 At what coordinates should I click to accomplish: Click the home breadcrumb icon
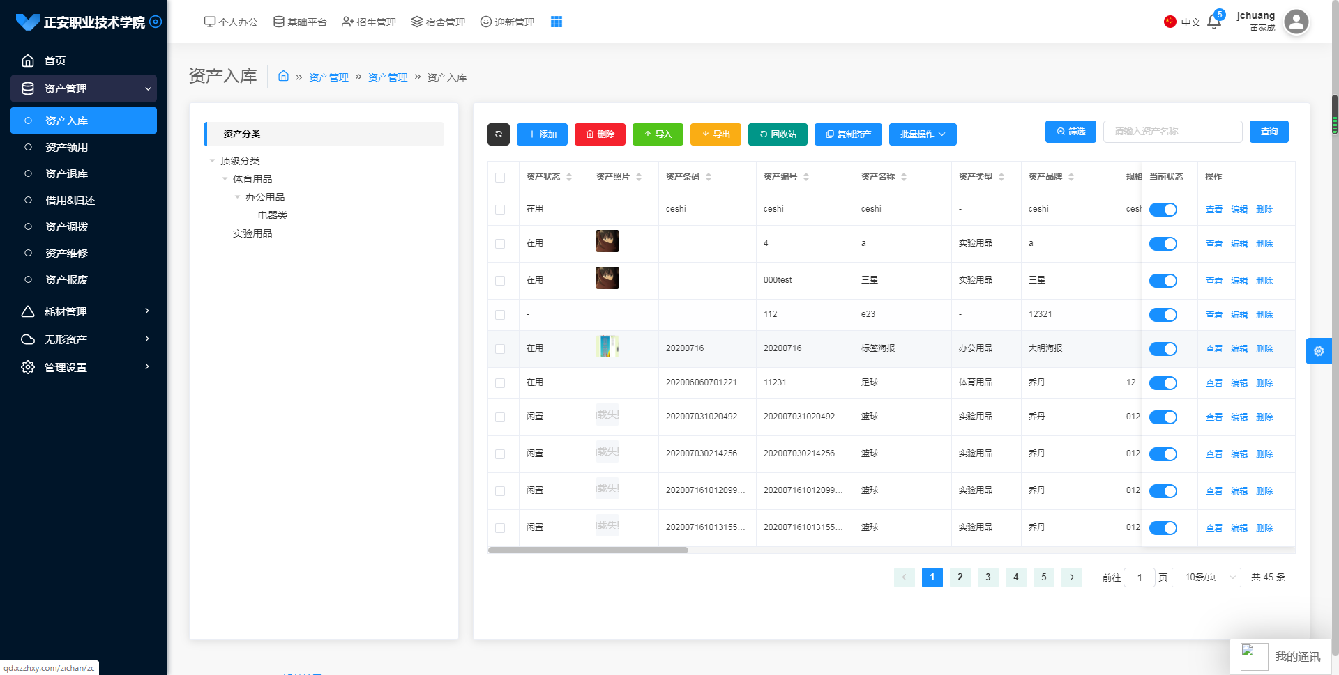tap(283, 76)
